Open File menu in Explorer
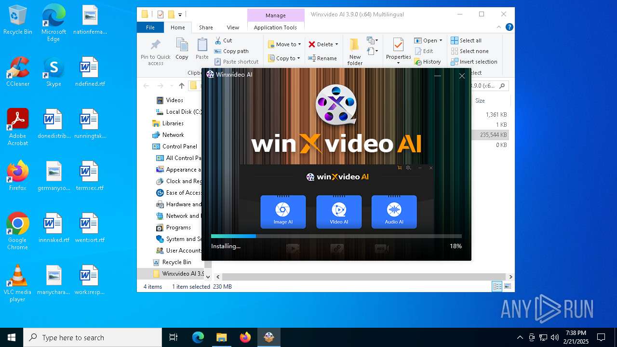This screenshot has height=347, width=617. pos(150,27)
